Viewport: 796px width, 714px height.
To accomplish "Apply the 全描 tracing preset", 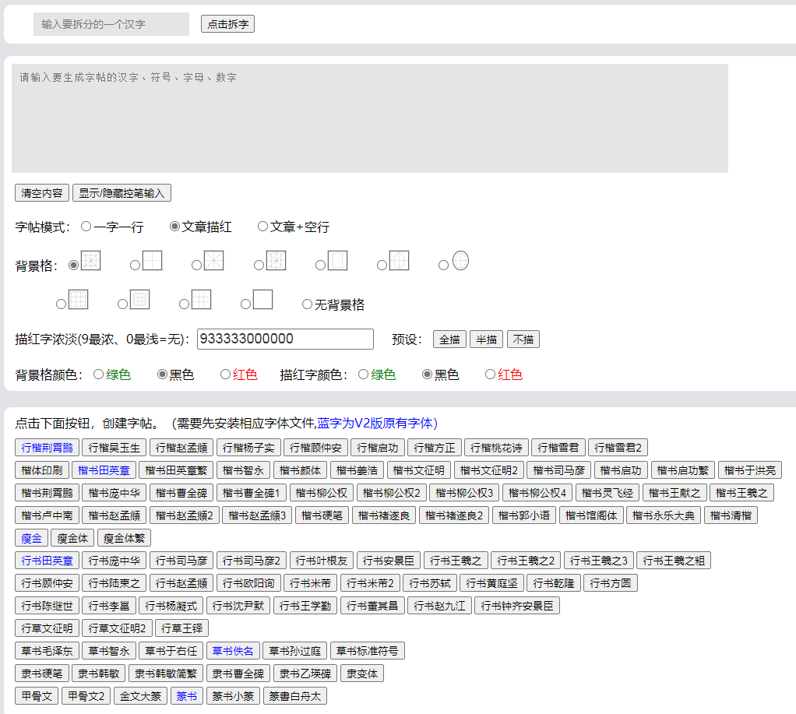I will click(x=449, y=339).
